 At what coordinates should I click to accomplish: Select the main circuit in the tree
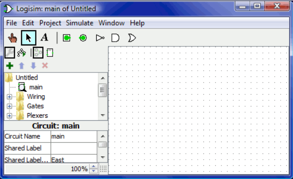click(36, 87)
